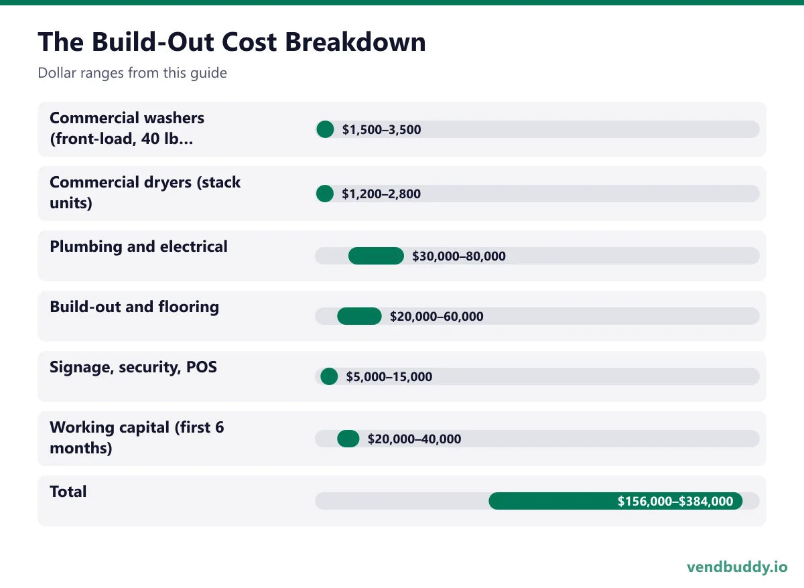This screenshot has height=588, width=804.
Task: Click the subtitle "Dollar ranges from this guide"
Action: point(132,73)
